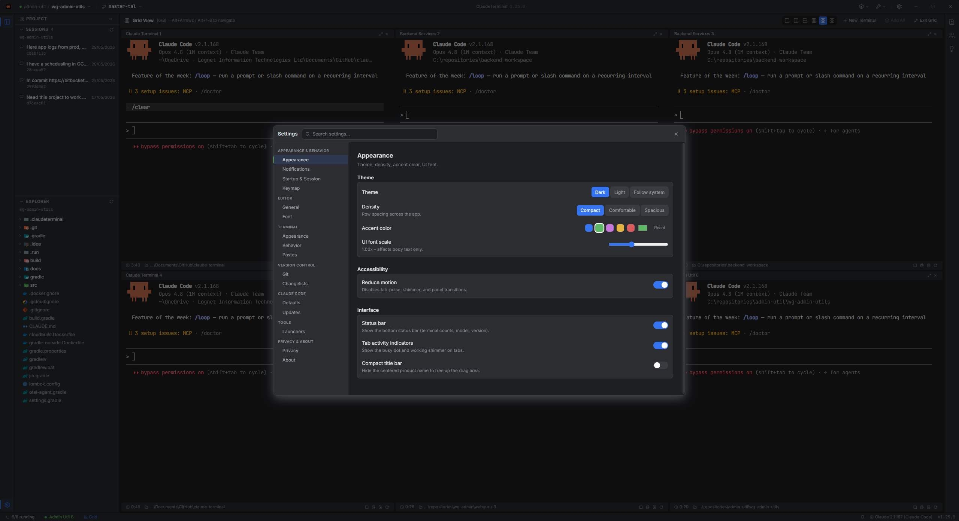Open Editor General settings page
Viewport: 959px width, 521px height.
click(x=311, y=207)
